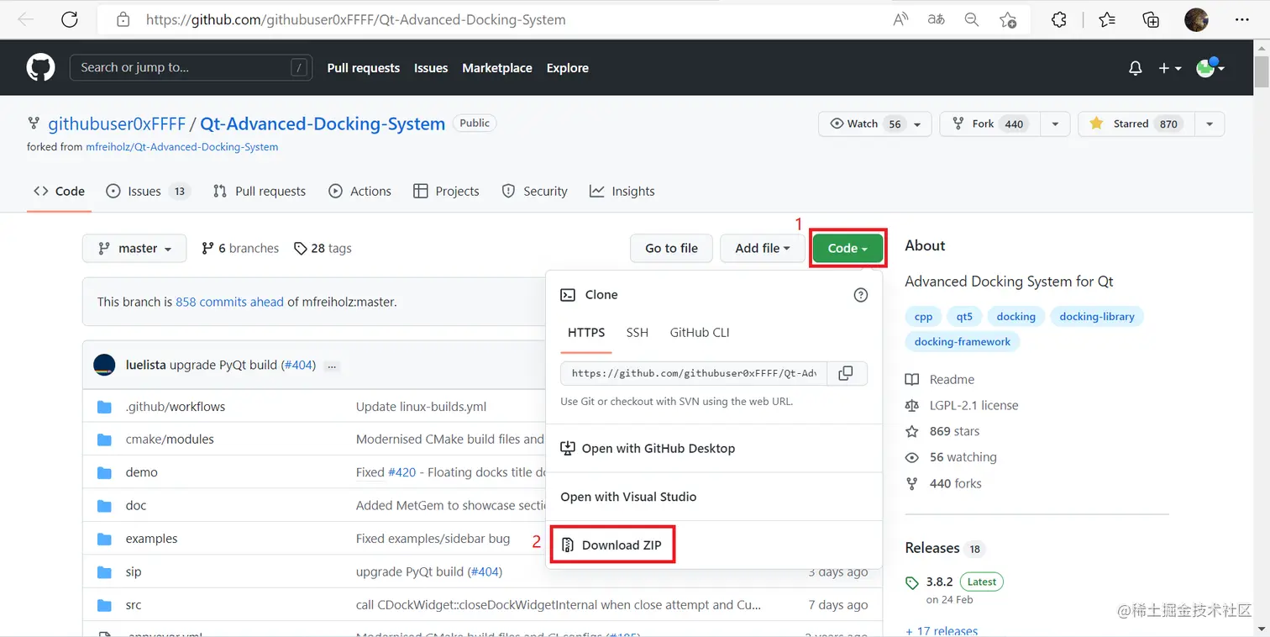Click the GitHub Octocat logo
The height and width of the screenshot is (637, 1270).
click(40, 67)
